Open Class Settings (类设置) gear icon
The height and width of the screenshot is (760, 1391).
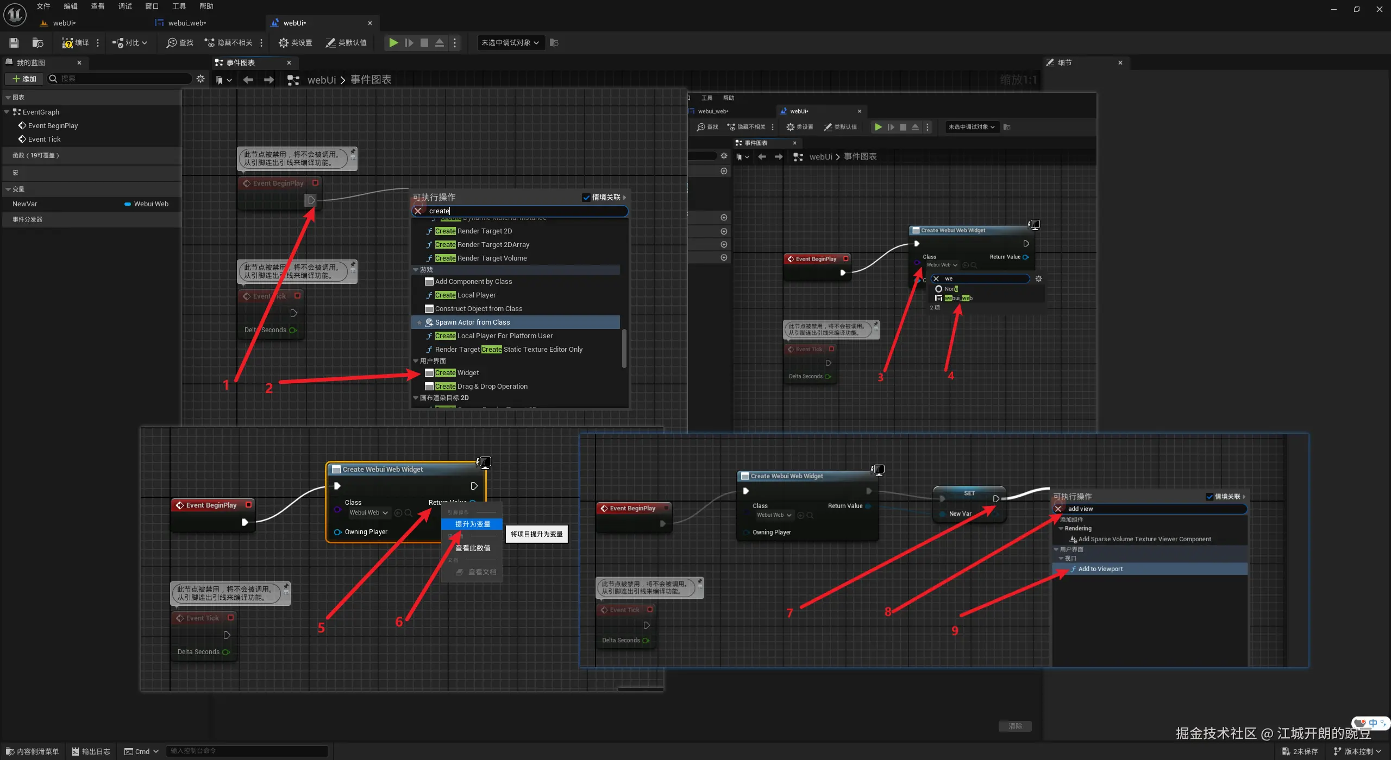(x=283, y=43)
